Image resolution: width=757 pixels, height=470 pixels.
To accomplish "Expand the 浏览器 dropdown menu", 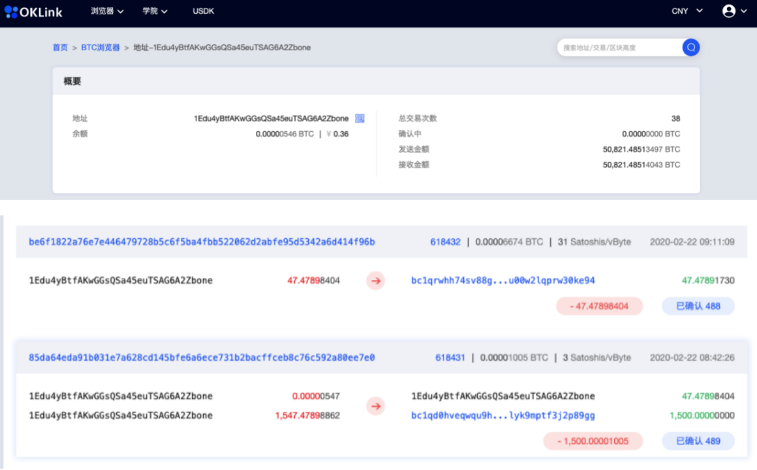I will coord(108,11).
